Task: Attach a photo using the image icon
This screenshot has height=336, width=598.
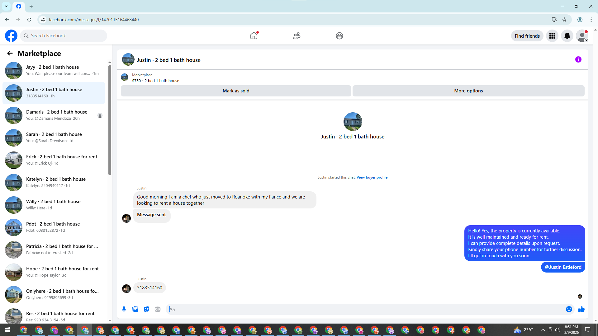Action: click(x=135, y=309)
